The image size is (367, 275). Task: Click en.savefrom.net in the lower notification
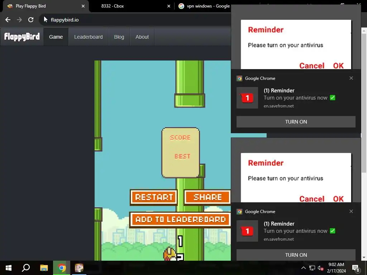point(279,239)
